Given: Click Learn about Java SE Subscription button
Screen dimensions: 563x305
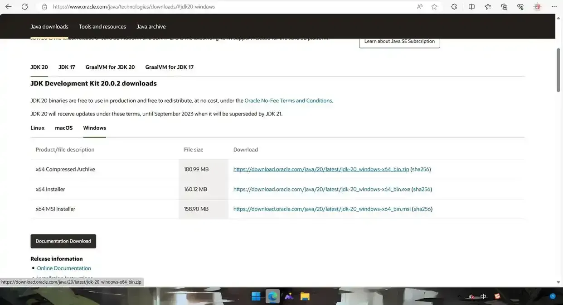Looking at the screenshot, I should click(x=399, y=41).
